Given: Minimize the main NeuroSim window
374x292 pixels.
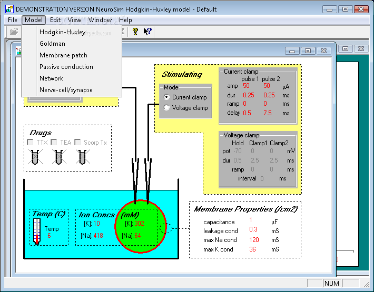Looking at the screenshot, I should [330, 9].
